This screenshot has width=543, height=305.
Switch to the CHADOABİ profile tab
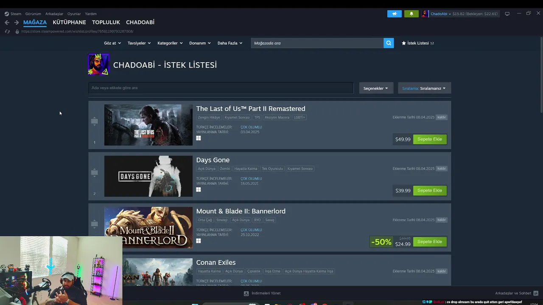point(140,22)
